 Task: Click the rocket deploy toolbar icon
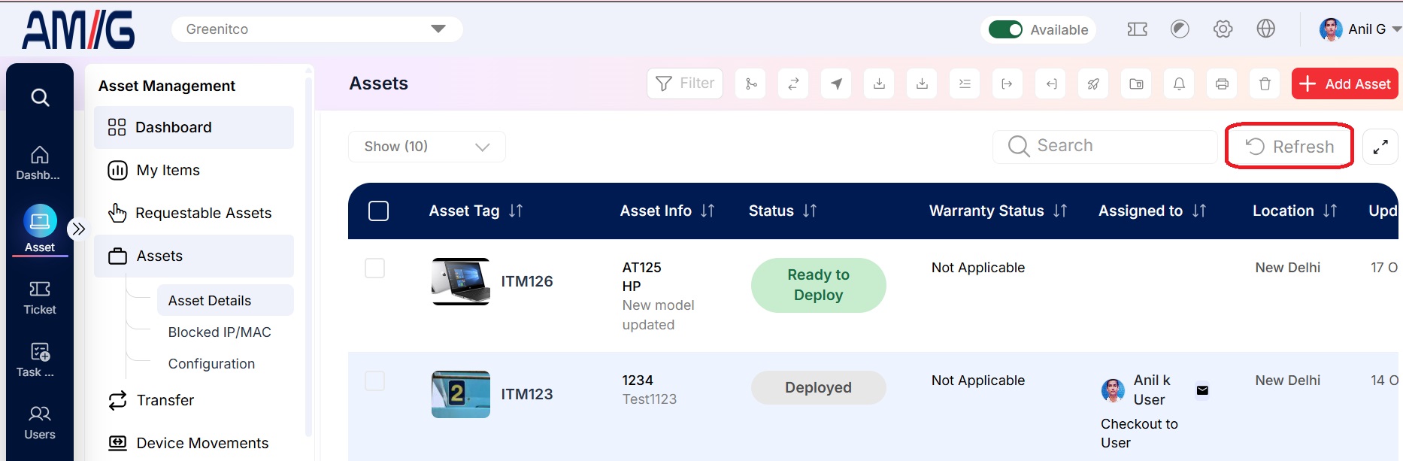(x=1093, y=83)
